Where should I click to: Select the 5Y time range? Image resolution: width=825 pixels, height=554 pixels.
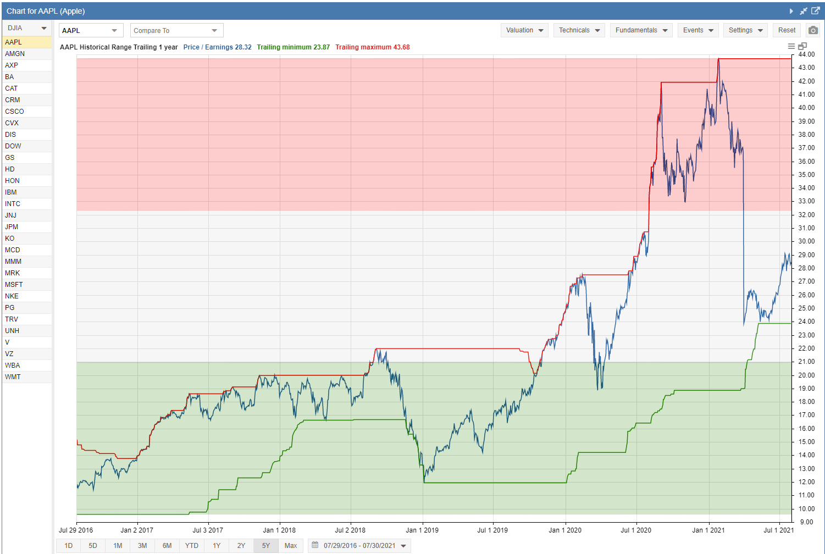(266, 546)
